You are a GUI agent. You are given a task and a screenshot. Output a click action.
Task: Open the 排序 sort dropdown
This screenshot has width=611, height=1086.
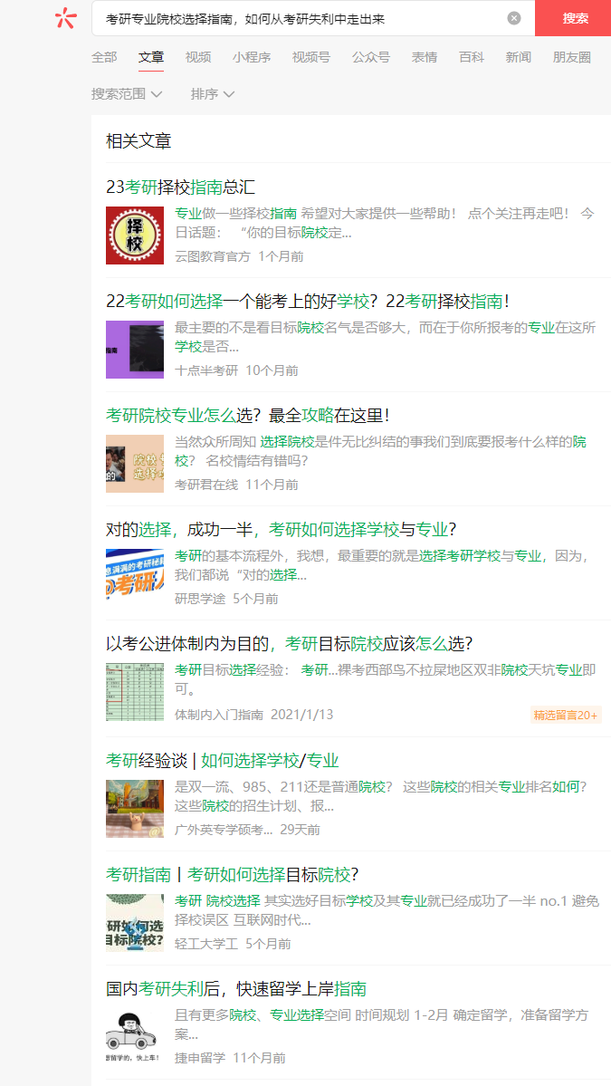coord(213,93)
